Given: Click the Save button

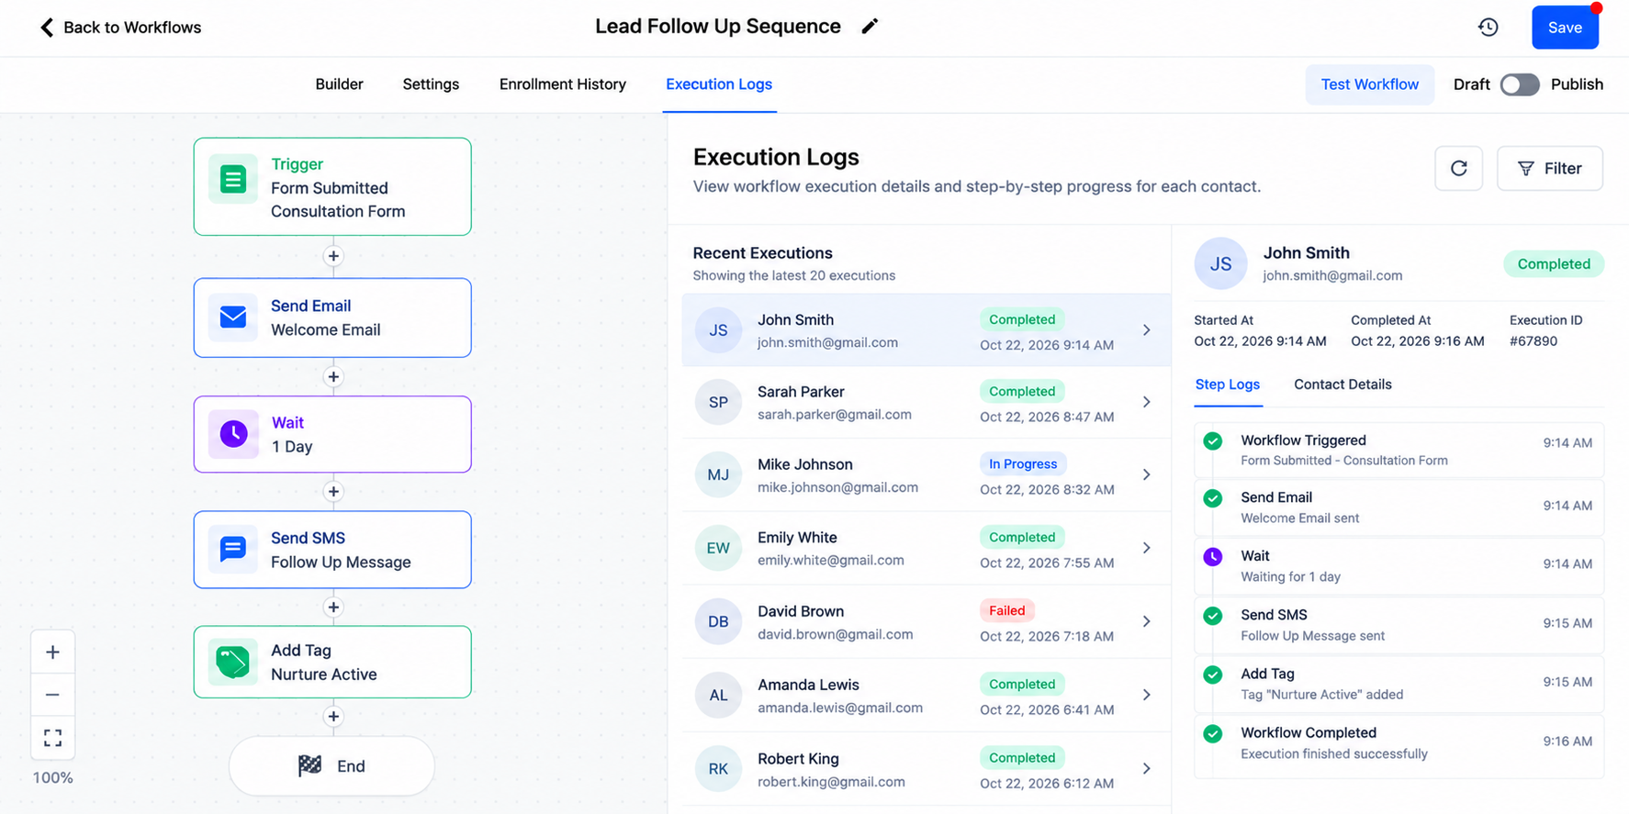Looking at the screenshot, I should click(x=1565, y=28).
